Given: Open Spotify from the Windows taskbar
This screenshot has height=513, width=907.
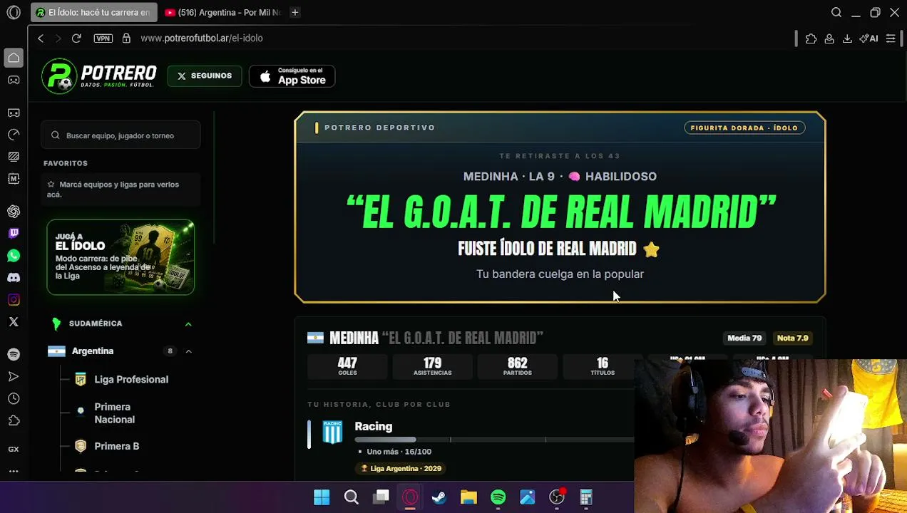Looking at the screenshot, I should tap(498, 497).
